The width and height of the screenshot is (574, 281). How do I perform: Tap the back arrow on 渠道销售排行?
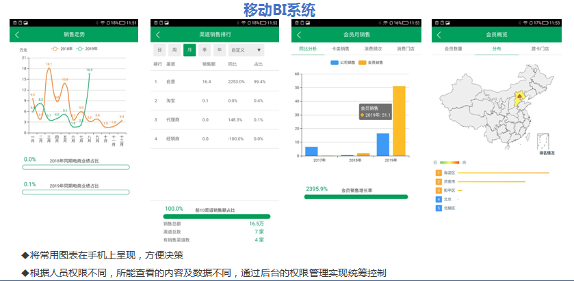158,35
